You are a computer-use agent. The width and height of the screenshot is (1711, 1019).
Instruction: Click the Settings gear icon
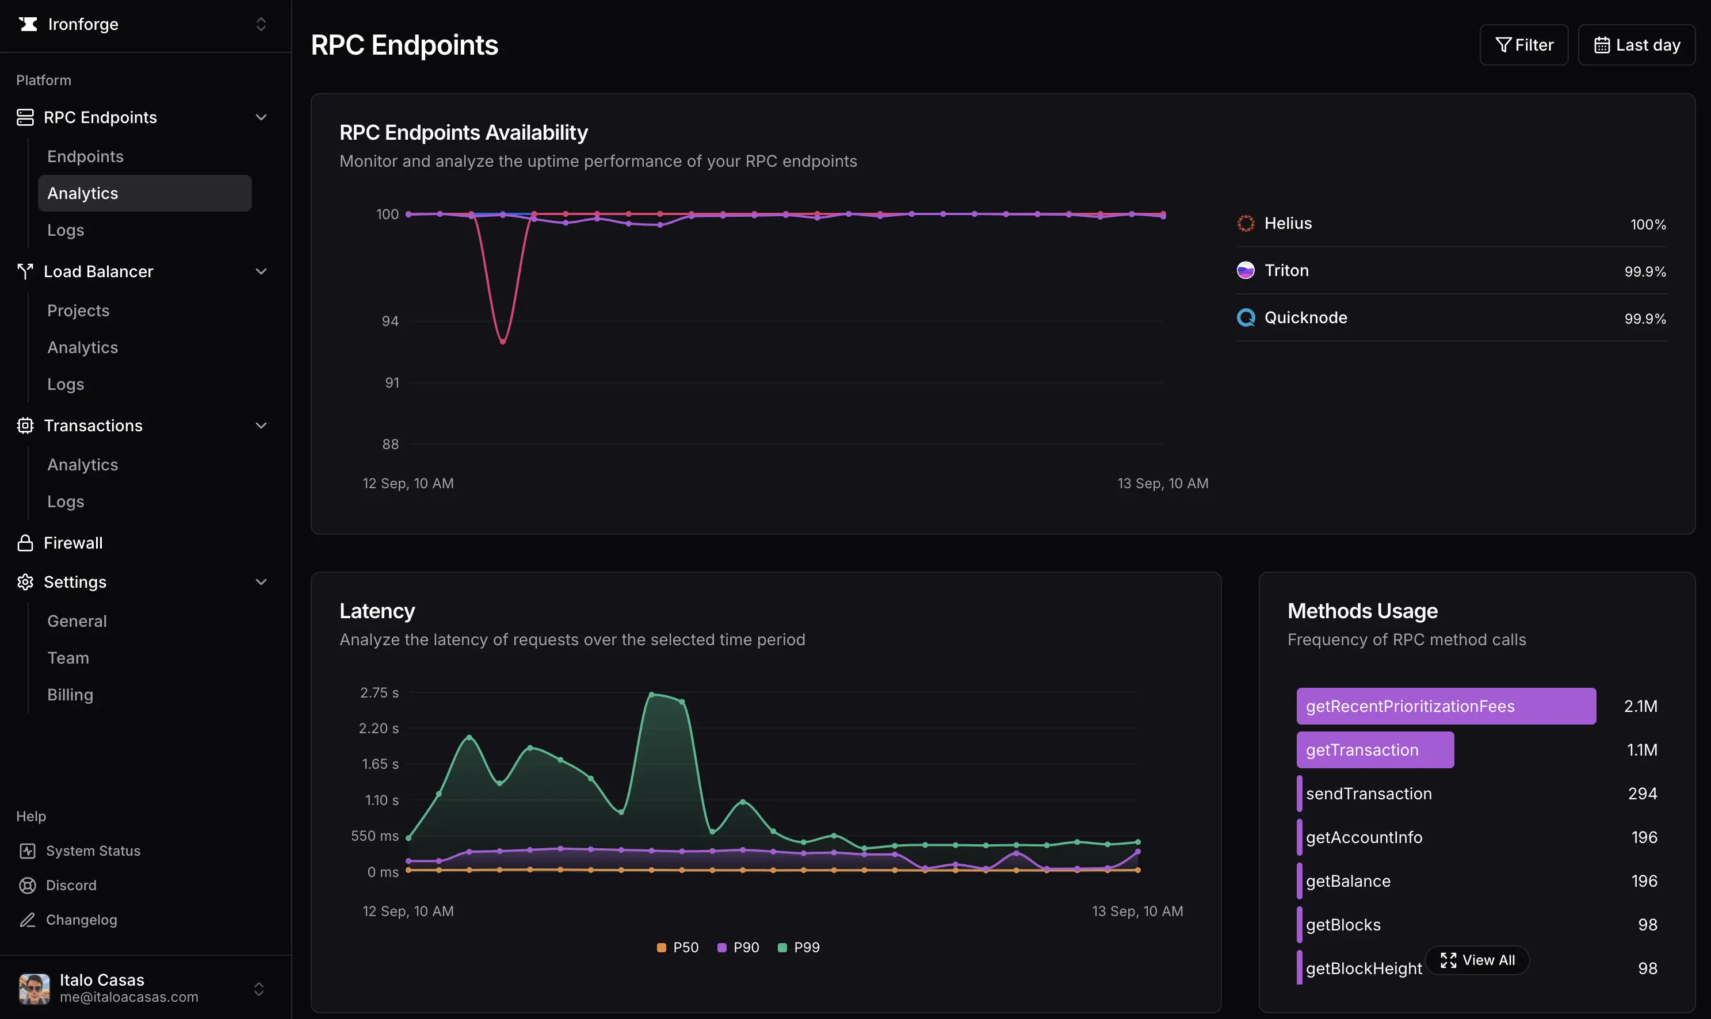click(25, 581)
